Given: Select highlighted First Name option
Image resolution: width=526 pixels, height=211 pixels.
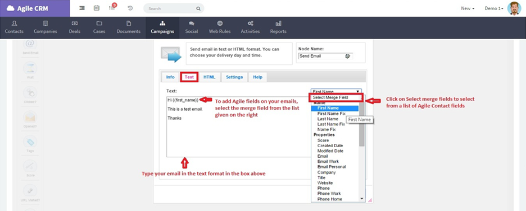Looking at the screenshot, I should point(335,108).
